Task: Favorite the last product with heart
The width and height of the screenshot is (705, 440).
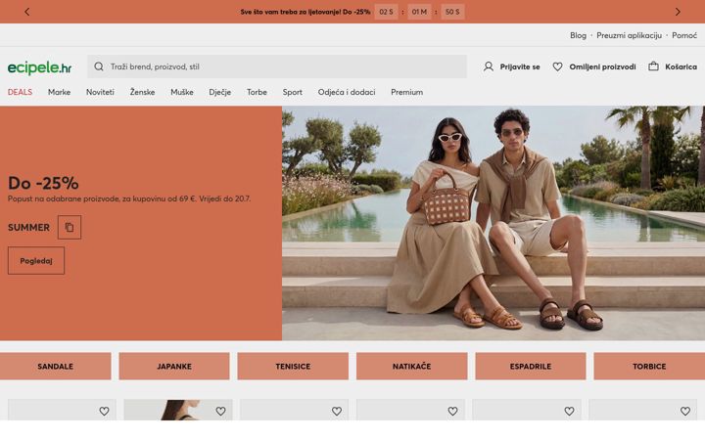Action: [685, 411]
